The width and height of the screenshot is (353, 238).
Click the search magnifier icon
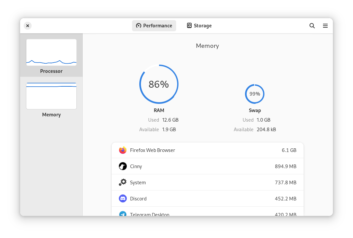(x=312, y=26)
